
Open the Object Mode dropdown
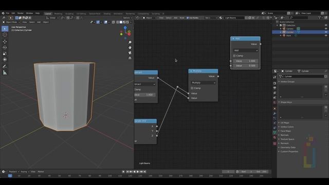pos(11,22)
